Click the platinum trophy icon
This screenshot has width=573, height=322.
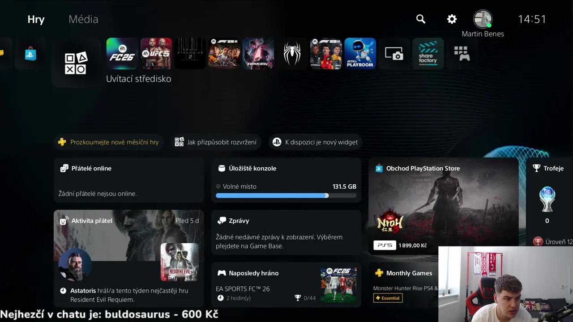click(x=547, y=199)
